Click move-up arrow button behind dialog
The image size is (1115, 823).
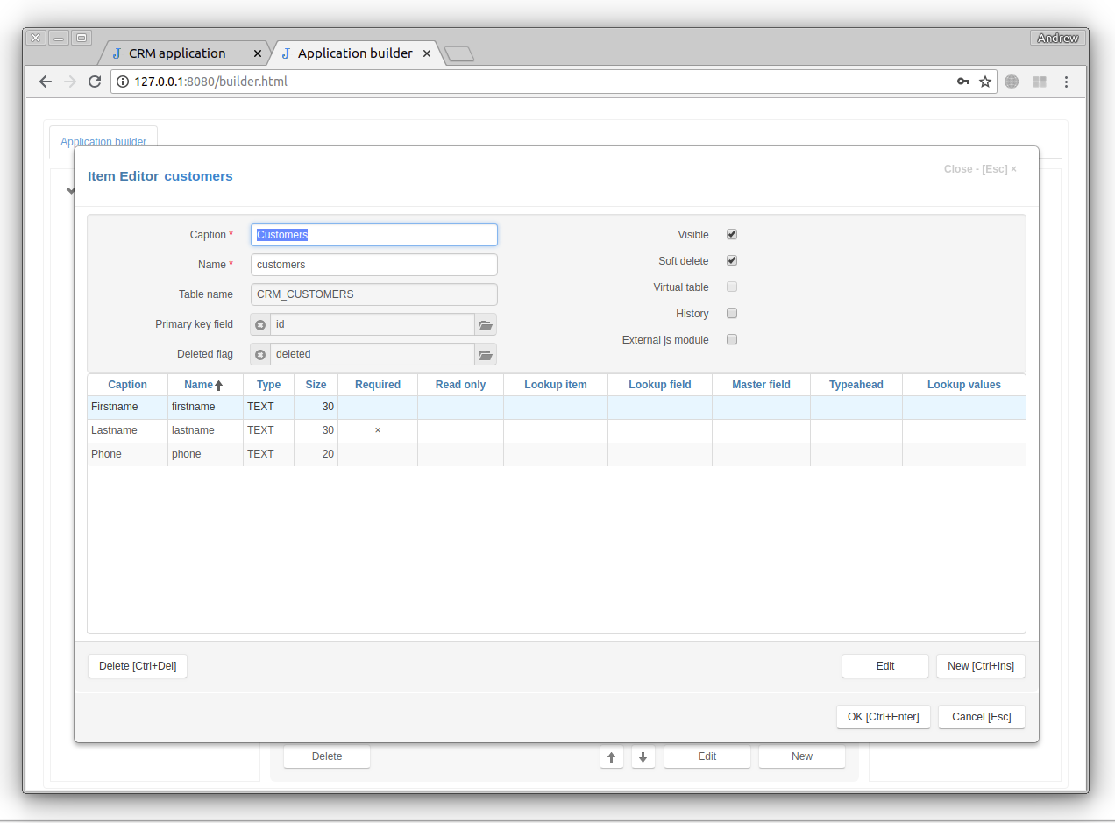[612, 756]
